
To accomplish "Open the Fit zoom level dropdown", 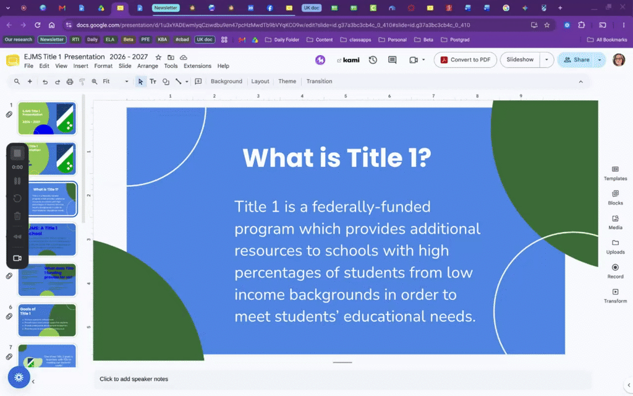I will tap(115, 82).
